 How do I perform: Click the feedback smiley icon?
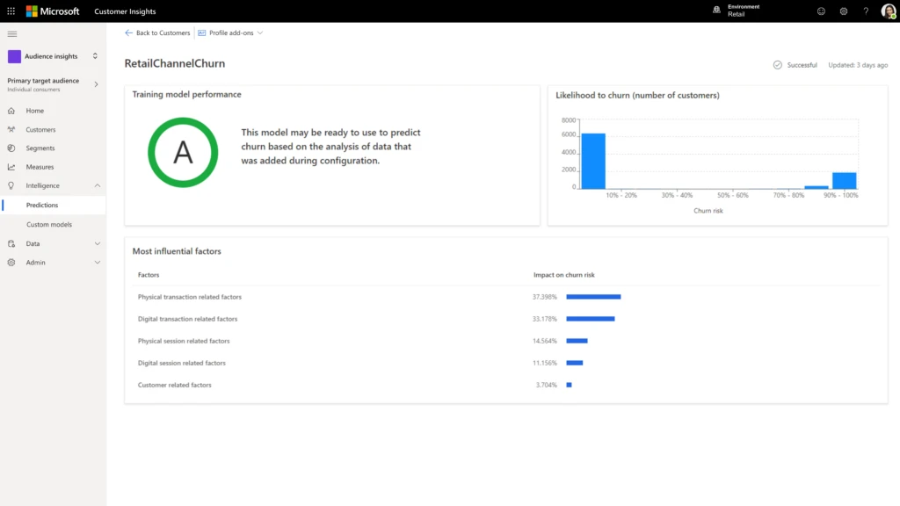click(x=821, y=11)
